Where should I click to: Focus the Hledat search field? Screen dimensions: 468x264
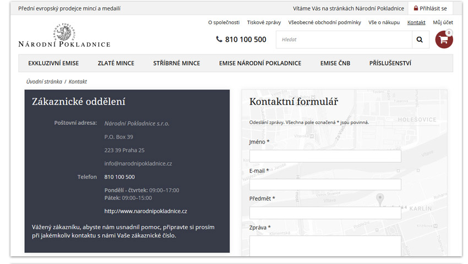click(x=344, y=40)
